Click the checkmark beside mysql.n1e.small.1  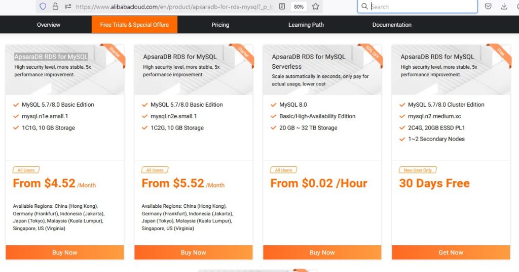click(x=16, y=116)
